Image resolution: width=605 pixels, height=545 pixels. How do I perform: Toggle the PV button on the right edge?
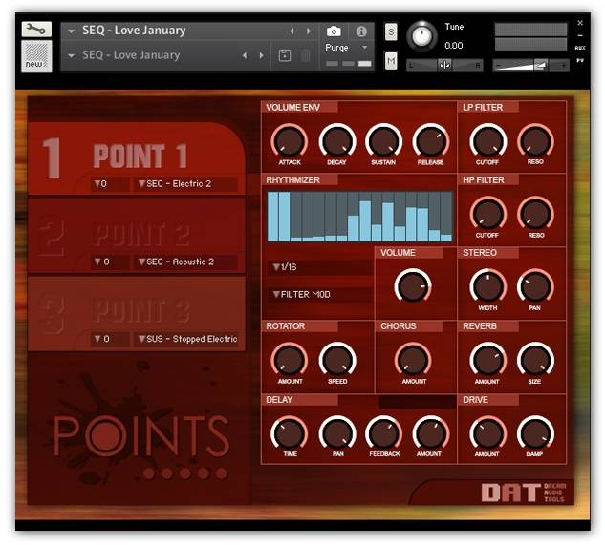click(x=580, y=59)
